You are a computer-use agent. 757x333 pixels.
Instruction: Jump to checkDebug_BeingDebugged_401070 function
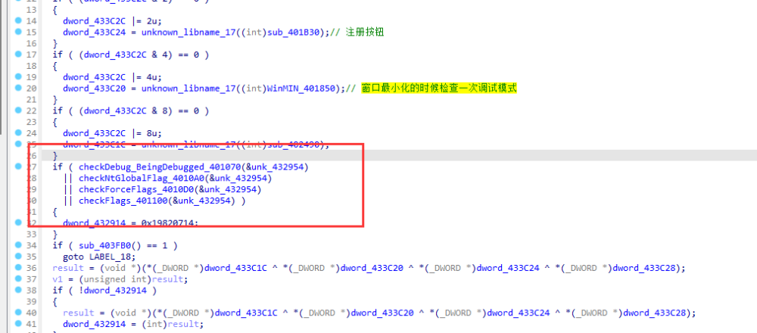pos(151,166)
